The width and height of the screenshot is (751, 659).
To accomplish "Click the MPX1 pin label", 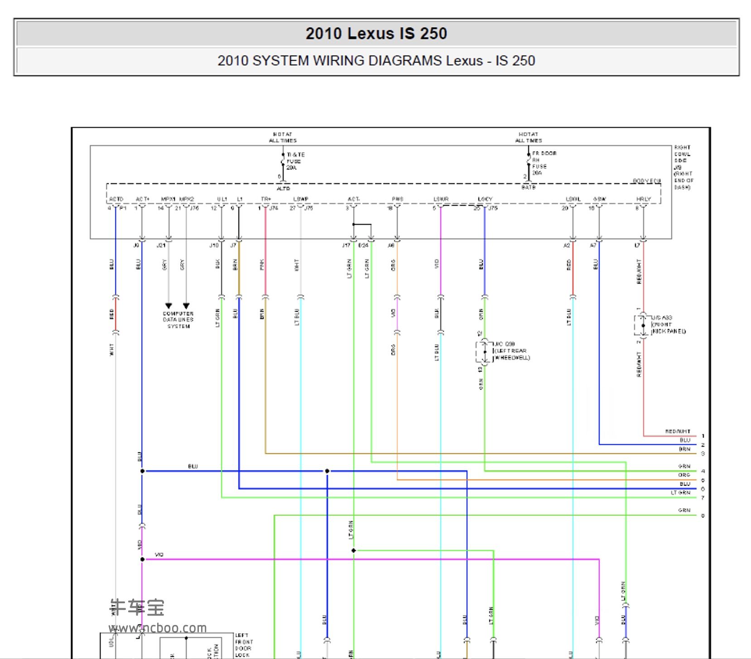I will [x=168, y=199].
